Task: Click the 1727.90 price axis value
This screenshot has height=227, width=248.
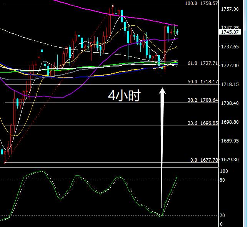Action: click(230, 66)
